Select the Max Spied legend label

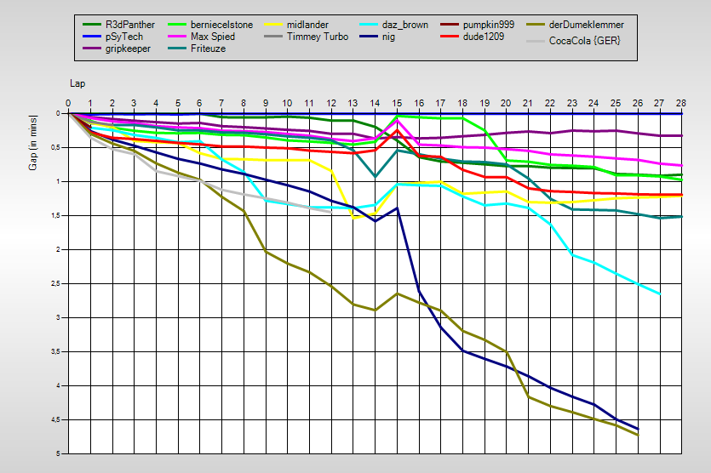click(213, 37)
